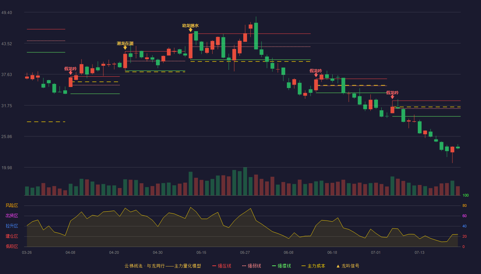The height and width of the screenshot is (274, 481).
Task: Click the 37.63 price axis label
Action: pos(7,75)
